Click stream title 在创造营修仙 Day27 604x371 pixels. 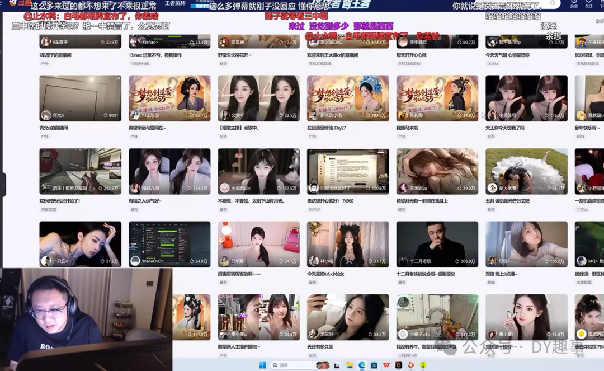[x=326, y=128]
